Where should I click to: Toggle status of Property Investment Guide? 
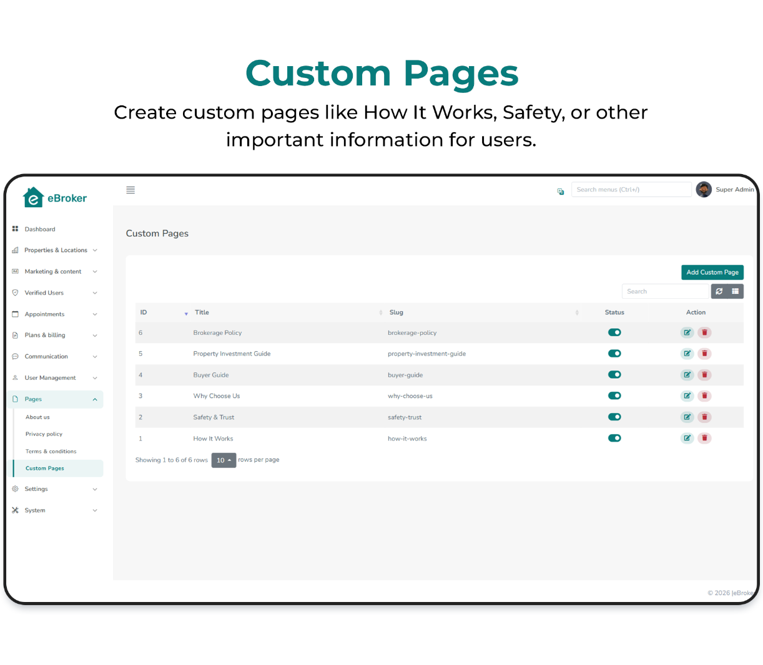[x=614, y=353]
